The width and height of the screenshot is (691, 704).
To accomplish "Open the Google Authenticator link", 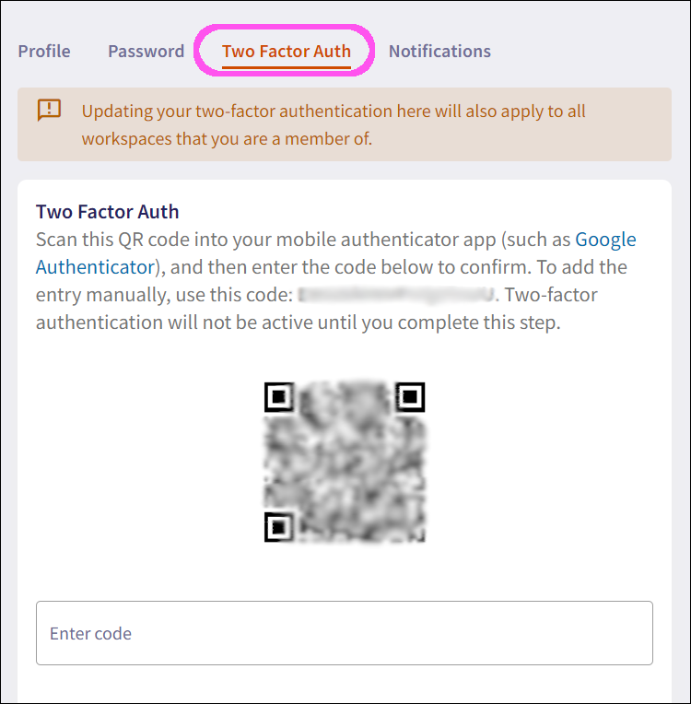I will 605,240.
